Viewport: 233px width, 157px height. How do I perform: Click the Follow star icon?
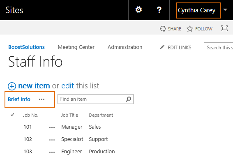coord(190,29)
